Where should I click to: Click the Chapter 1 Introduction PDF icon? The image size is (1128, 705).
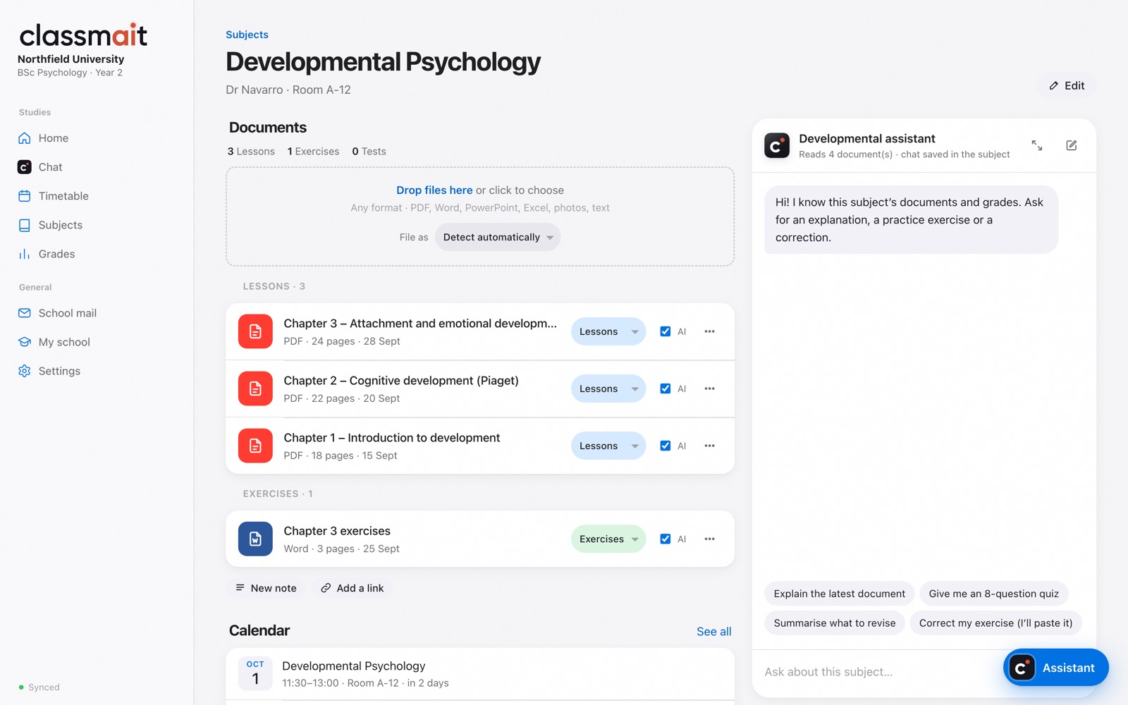point(255,446)
